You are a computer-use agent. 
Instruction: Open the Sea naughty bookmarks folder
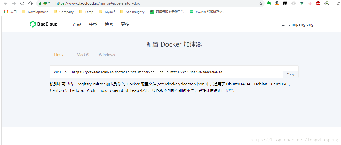(x=132, y=12)
